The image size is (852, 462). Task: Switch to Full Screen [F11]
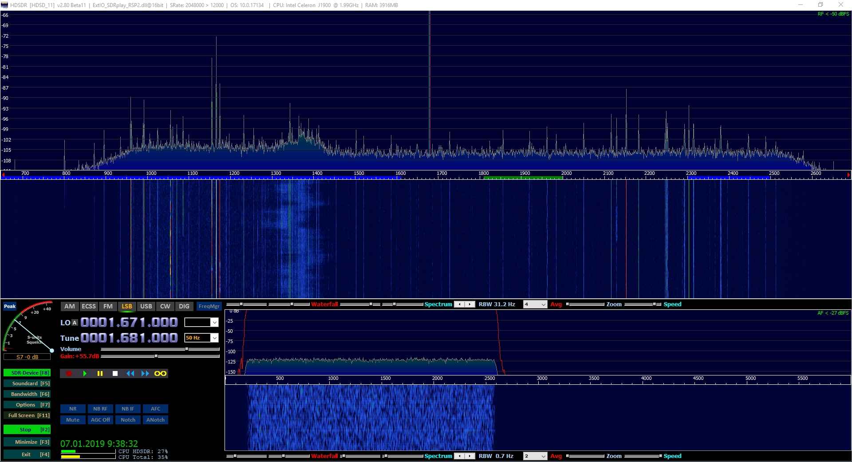pos(27,415)
